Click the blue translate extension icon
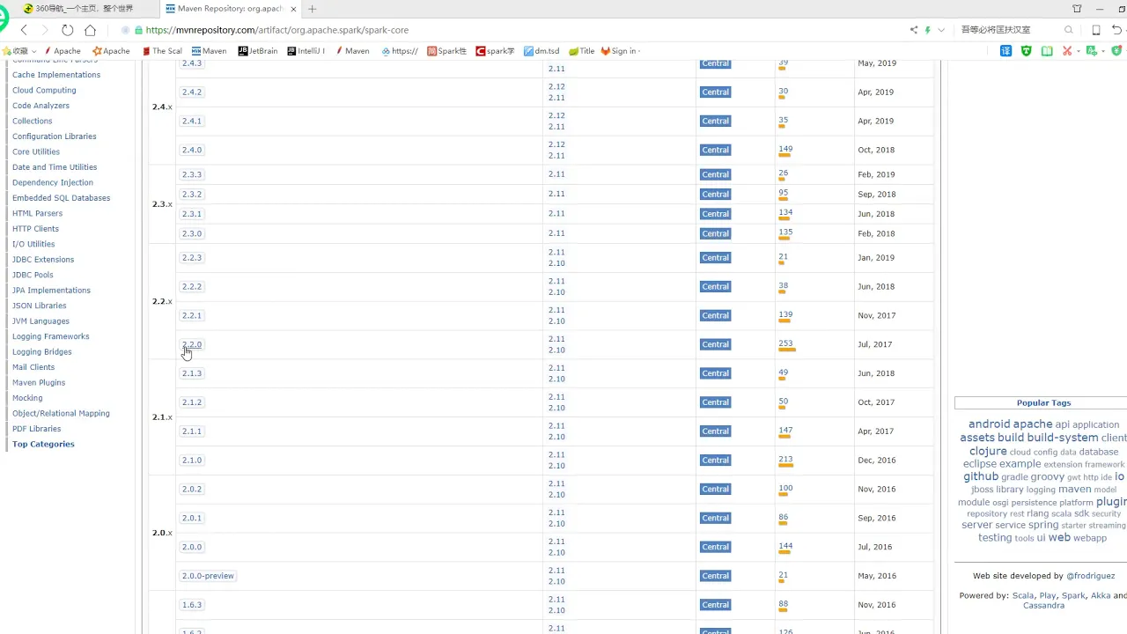Viewport: 1127px width, 634px height. [x=1006, y=51]
